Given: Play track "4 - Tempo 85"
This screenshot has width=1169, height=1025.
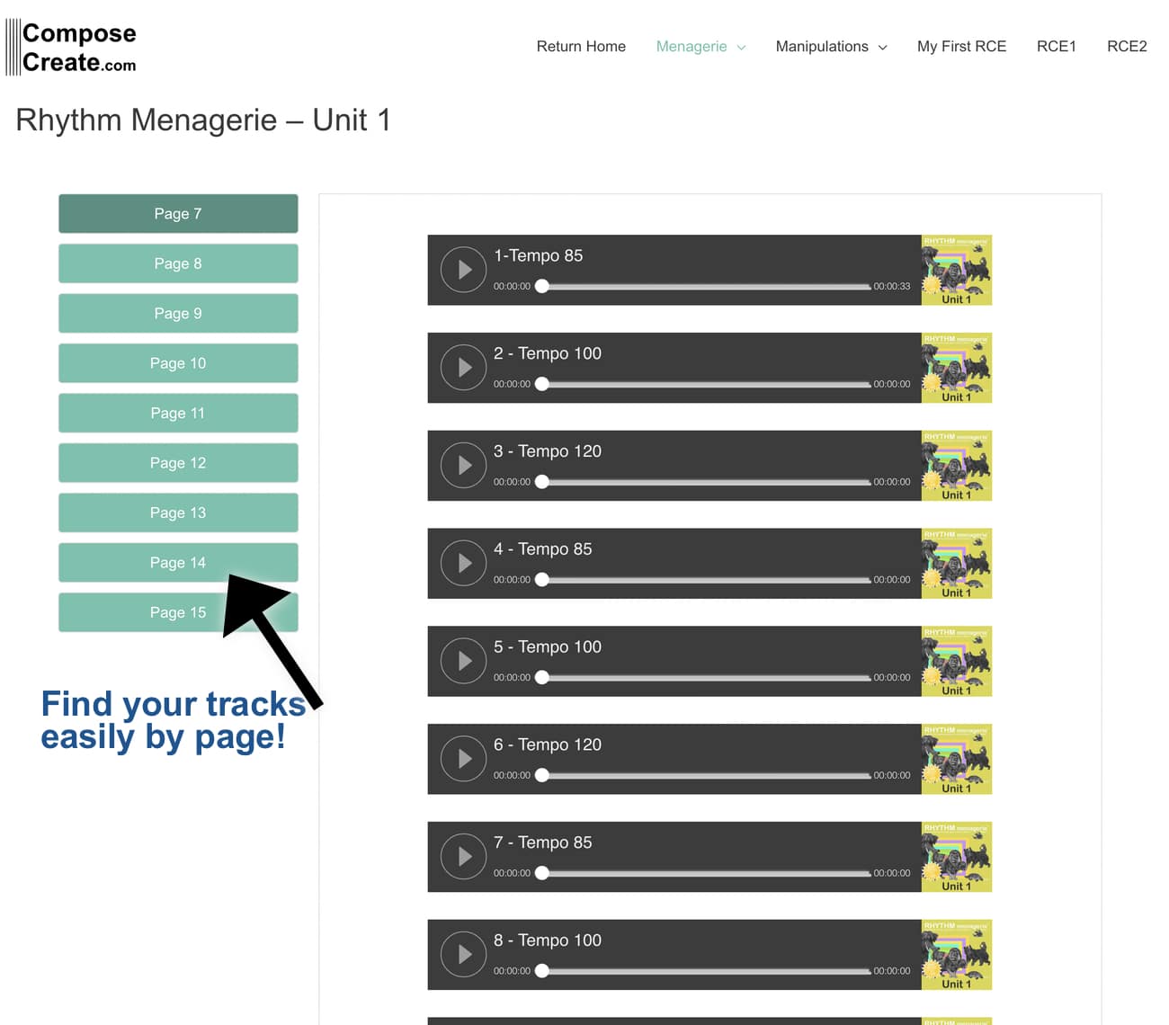Looking at the screenshot, I should tap(463, 563).
